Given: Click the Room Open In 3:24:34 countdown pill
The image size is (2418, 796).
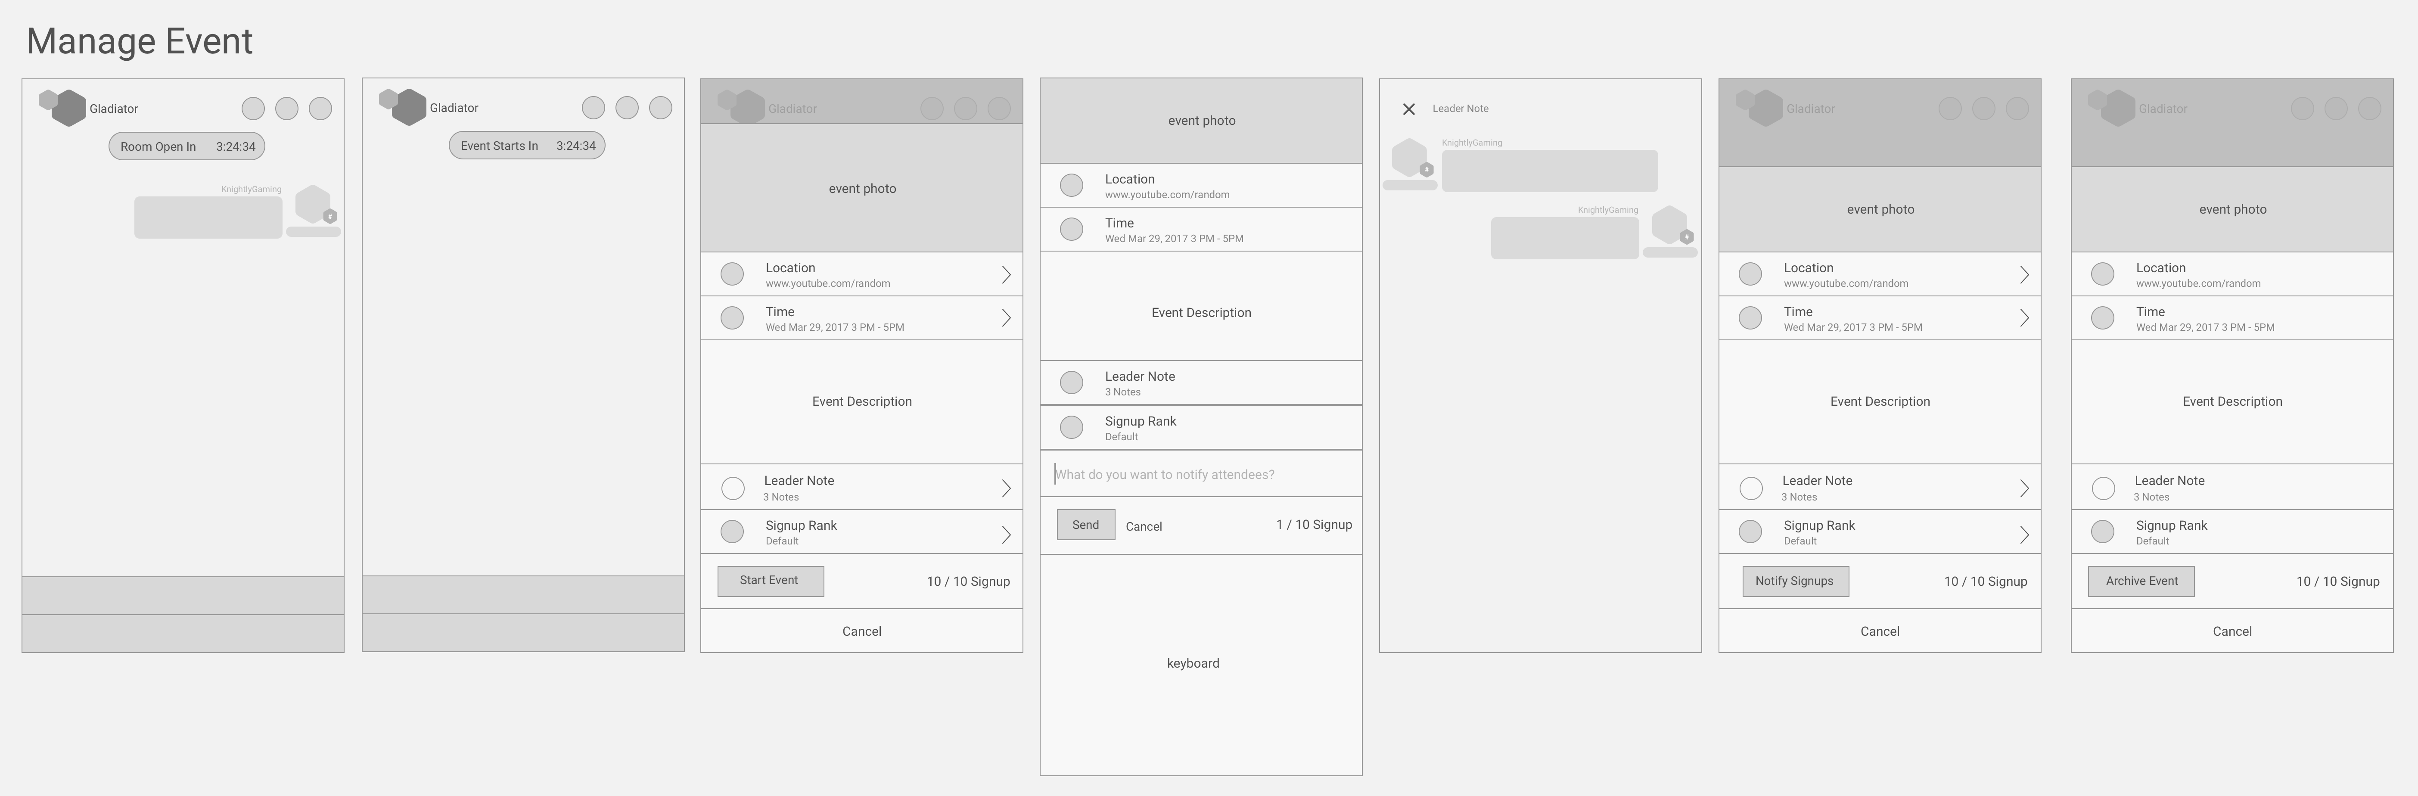Looking at the screenshot, I should [x=187, y=146].
